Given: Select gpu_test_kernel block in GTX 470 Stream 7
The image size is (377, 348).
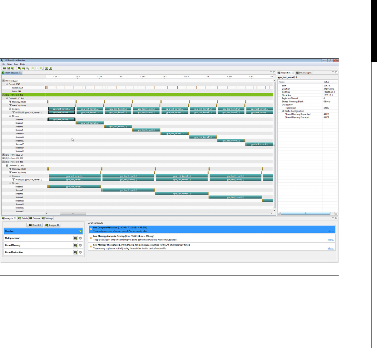Looking at the screenshot, I should point(90,123).
